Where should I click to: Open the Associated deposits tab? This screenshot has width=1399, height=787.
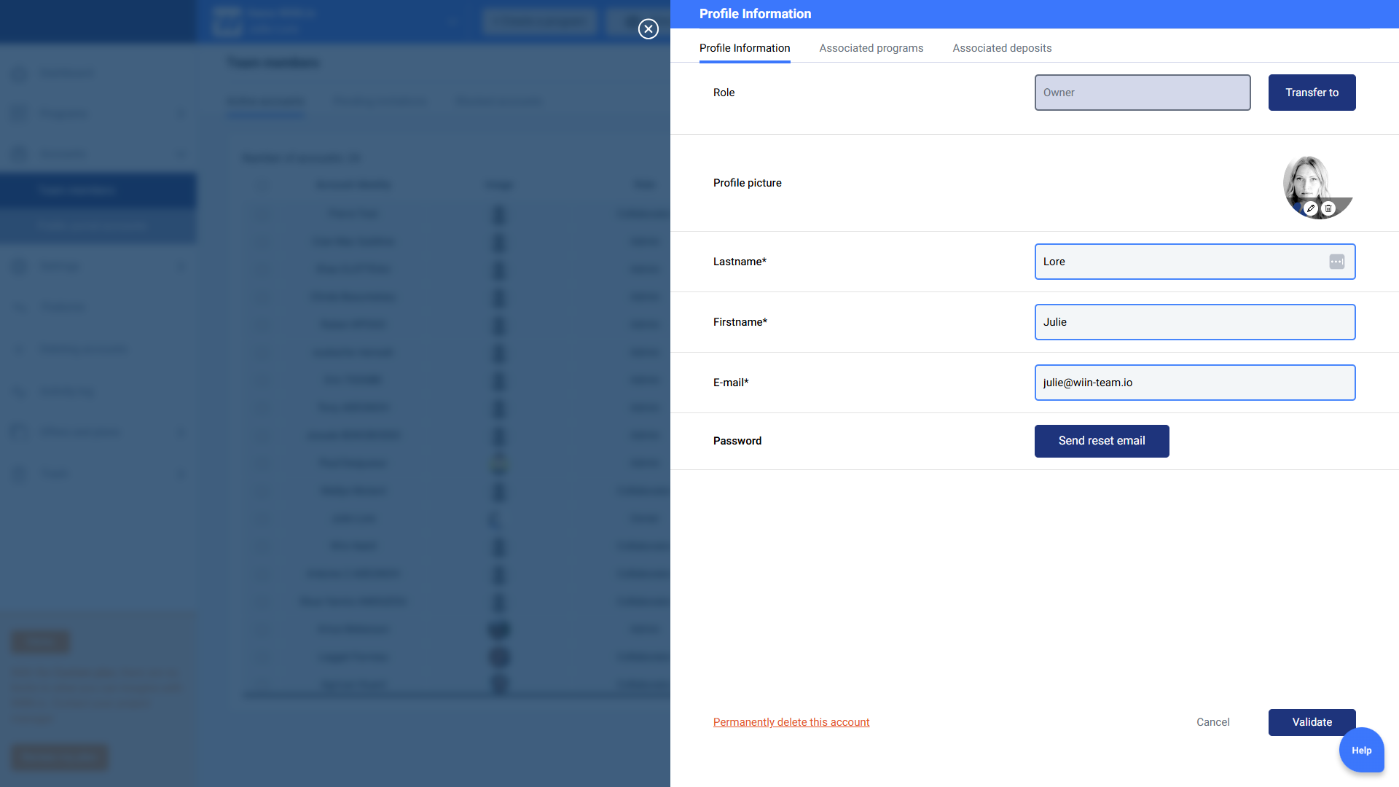pos(1002,48)
